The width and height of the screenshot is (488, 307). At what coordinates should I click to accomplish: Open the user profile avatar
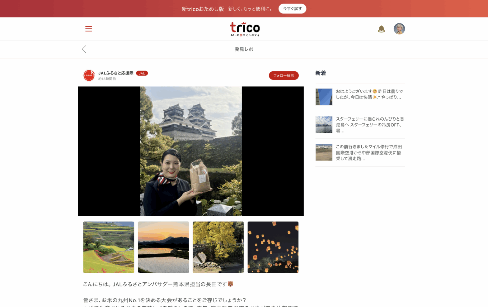pos(399,29)
